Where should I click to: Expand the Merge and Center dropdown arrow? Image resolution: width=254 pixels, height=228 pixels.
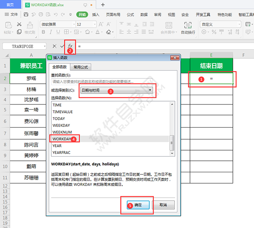point(177,32)
